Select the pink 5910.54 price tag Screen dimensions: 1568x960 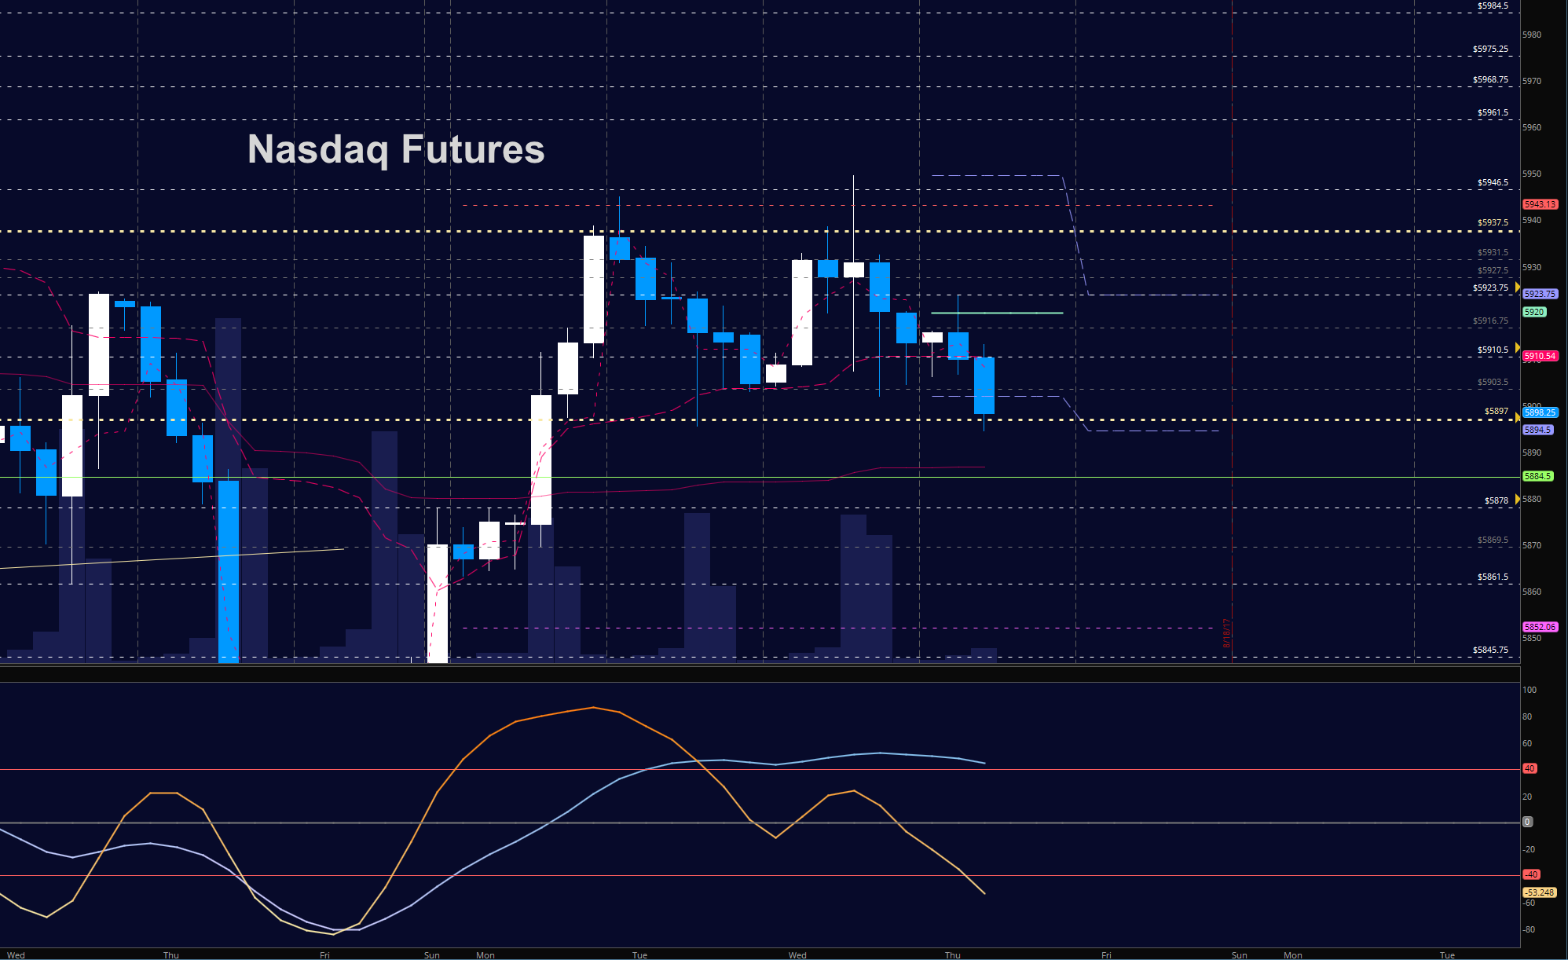point(1540,356)
